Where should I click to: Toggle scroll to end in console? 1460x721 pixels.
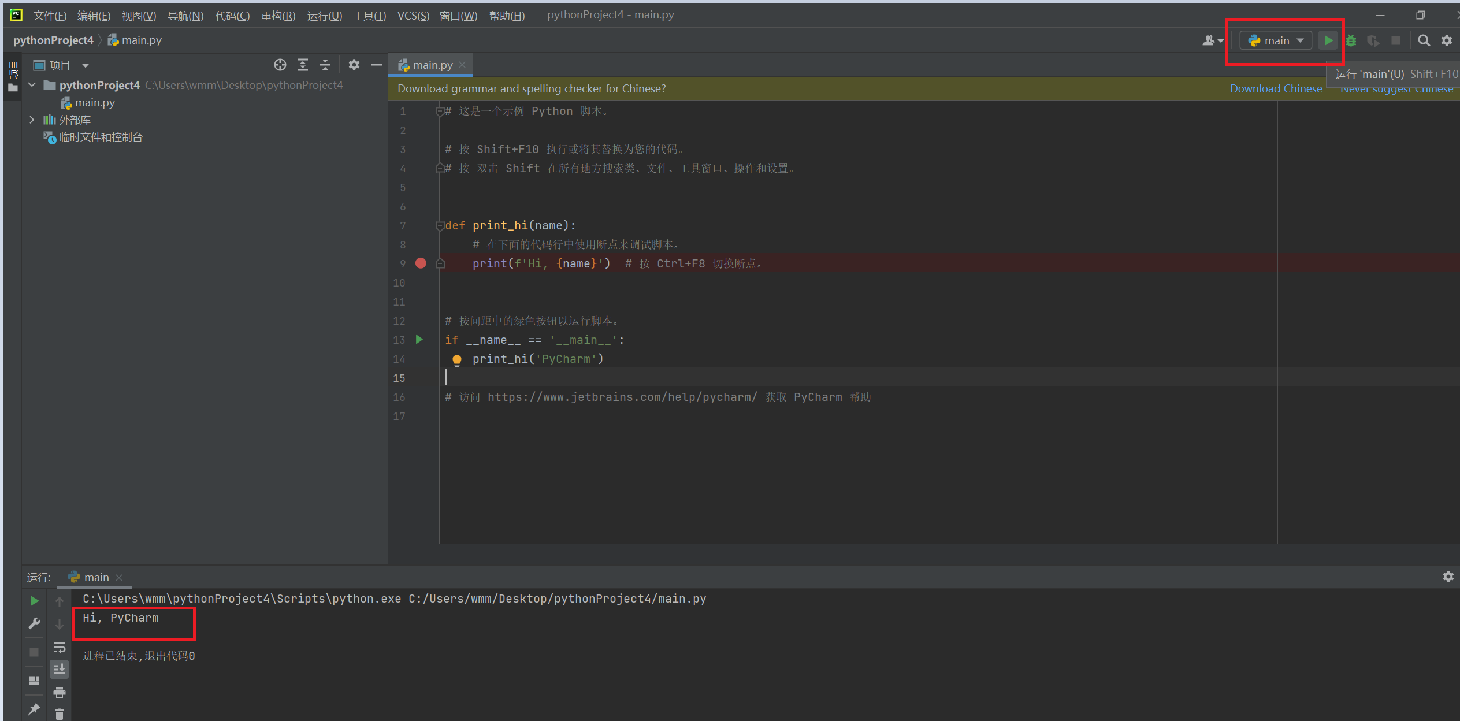60,670
